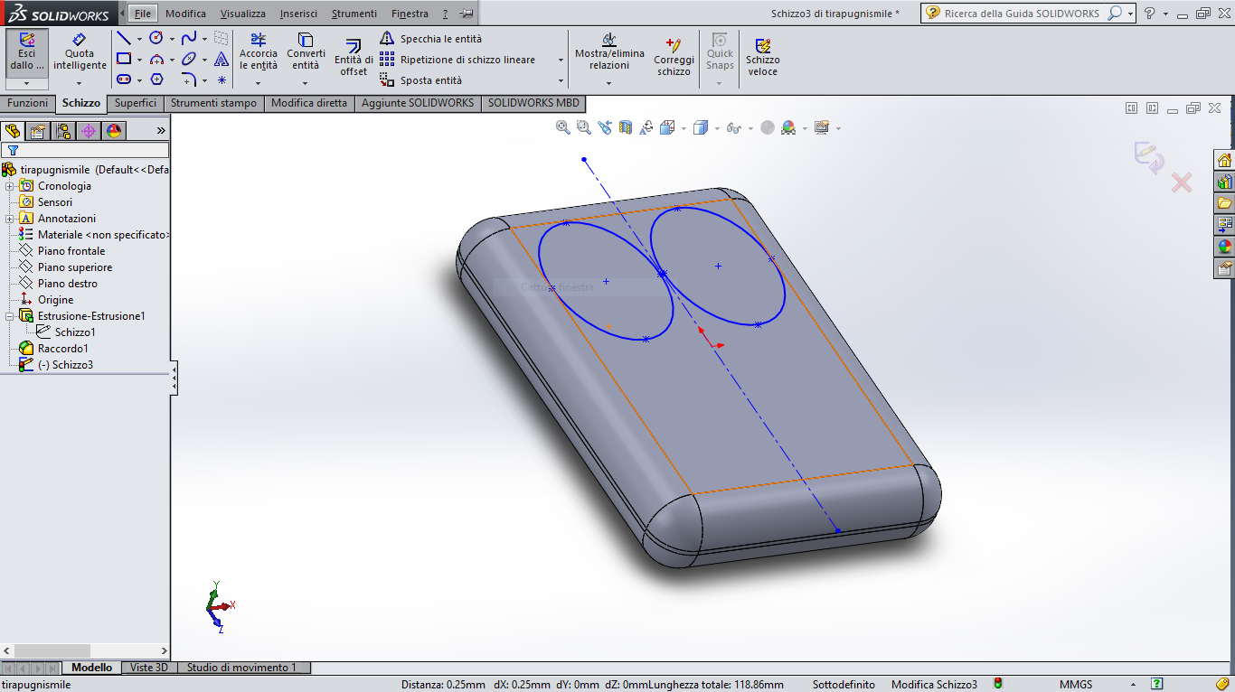
Task: Open the PropertyManager tab icon
Action: point(38,131)
